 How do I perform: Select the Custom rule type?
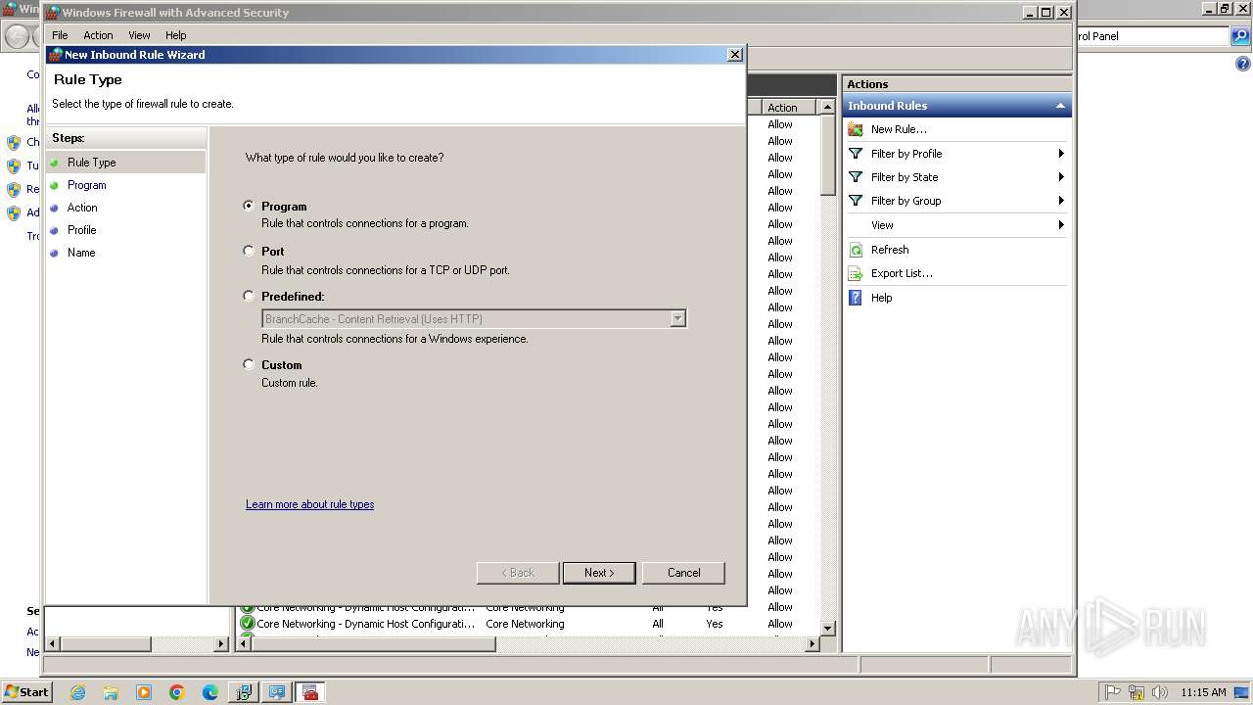pos(249,364)
